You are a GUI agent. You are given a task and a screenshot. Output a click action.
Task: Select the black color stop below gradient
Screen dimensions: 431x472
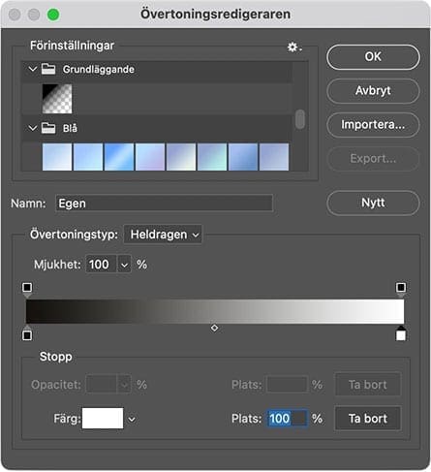(x=27, y=334)
